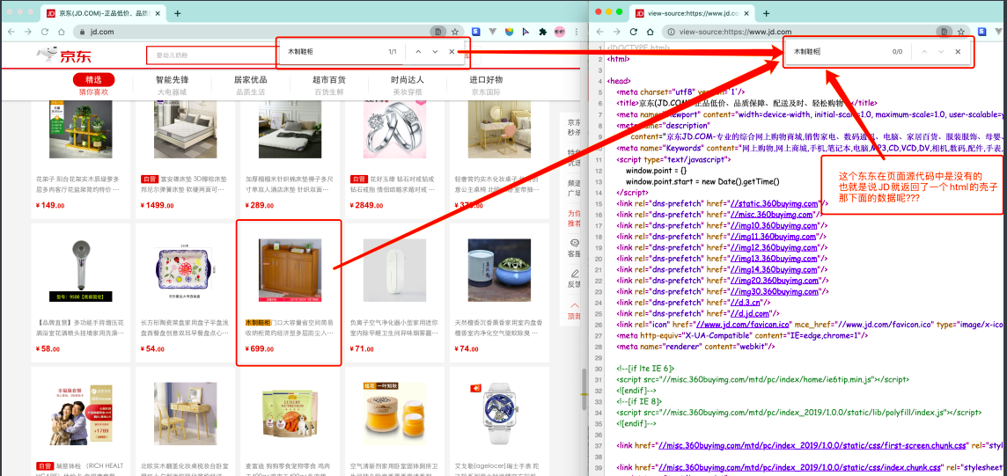Screen dimensions: 1007x476
Task: Close the 京东(JD.COM) tab
Action: point(157,13)
